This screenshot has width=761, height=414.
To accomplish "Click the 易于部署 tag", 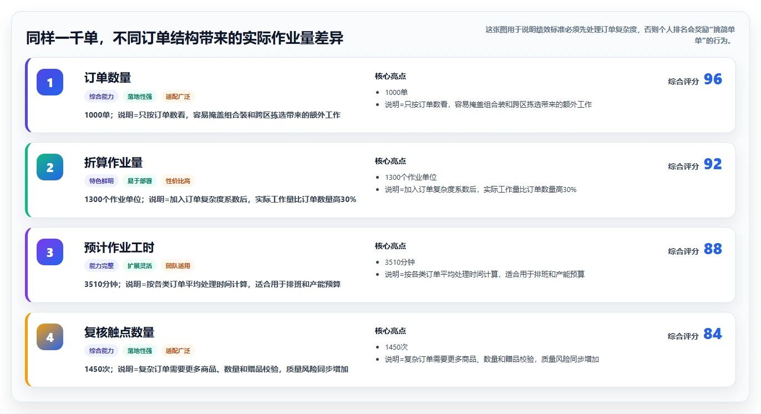I will point(140,181).
